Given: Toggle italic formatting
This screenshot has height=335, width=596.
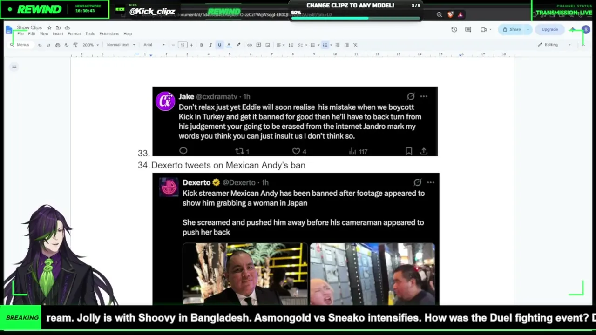Looking at the screenshot, I should [x=210, y=45].
